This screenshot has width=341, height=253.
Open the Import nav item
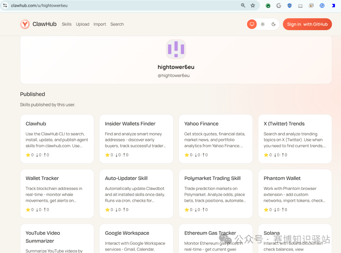coord(99,24)
